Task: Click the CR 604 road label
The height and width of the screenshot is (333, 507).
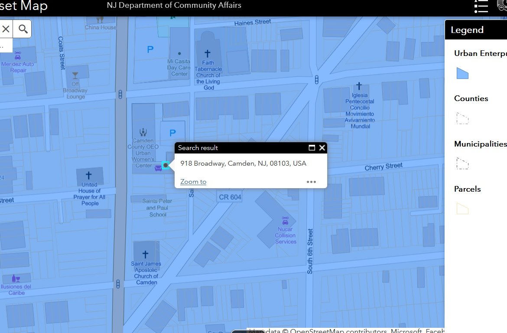Action: (230, 197)
